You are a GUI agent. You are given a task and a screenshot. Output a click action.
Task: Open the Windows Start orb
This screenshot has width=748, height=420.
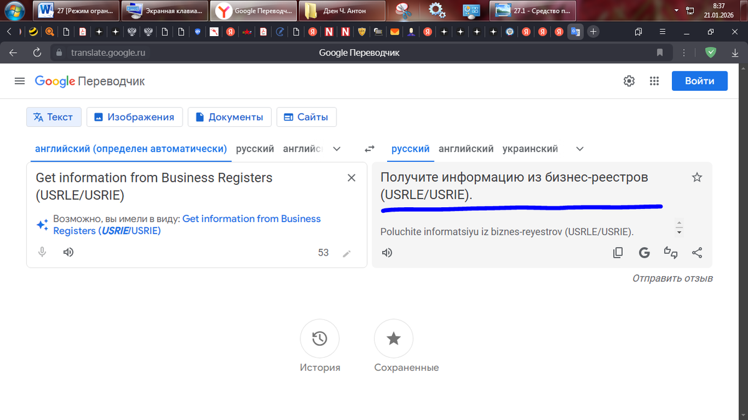[15, 10]
